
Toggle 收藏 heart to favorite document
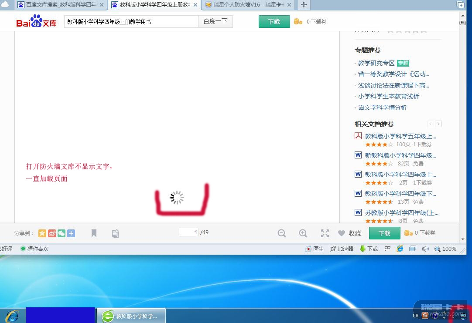[x=342, y=233]
